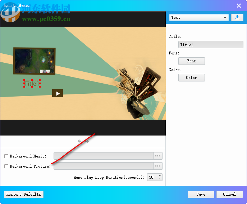Browse for background music file
This screenshot has width=247, height=204.
pyautogui.click(x=158, y=156)
